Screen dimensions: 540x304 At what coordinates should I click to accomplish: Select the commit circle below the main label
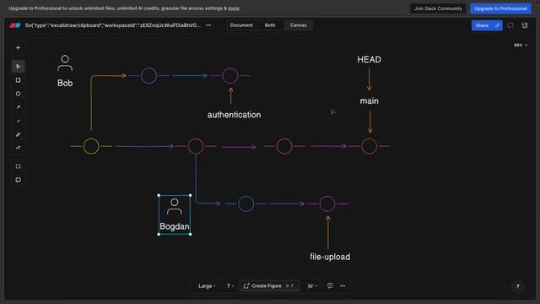(x=369, y=146)
